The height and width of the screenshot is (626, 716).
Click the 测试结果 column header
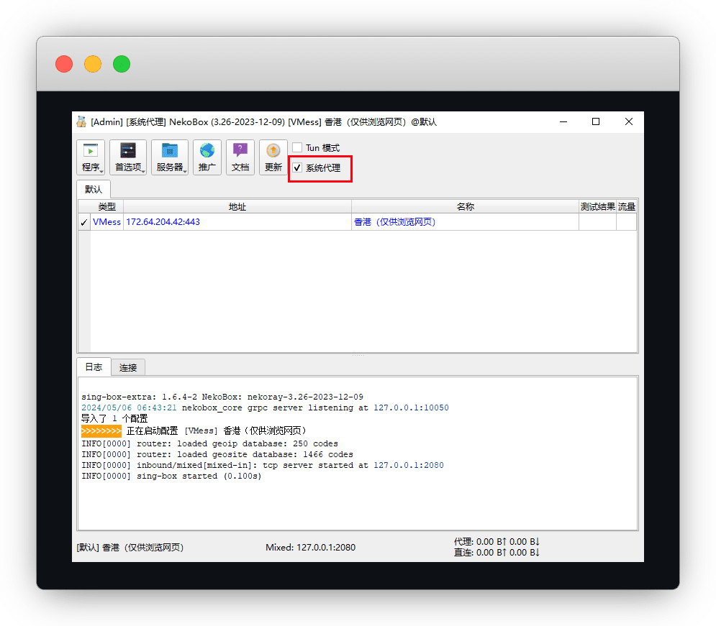coord(597,207)
